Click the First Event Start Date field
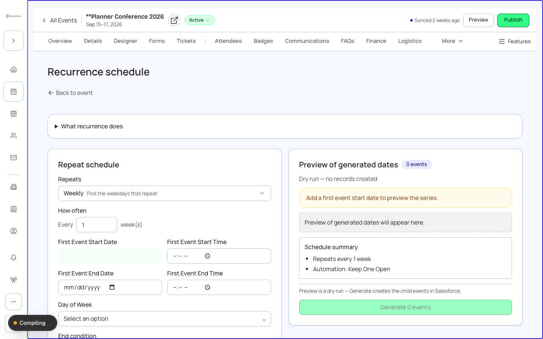The width and height of the screenshot is (543, 339). (110, 256)
